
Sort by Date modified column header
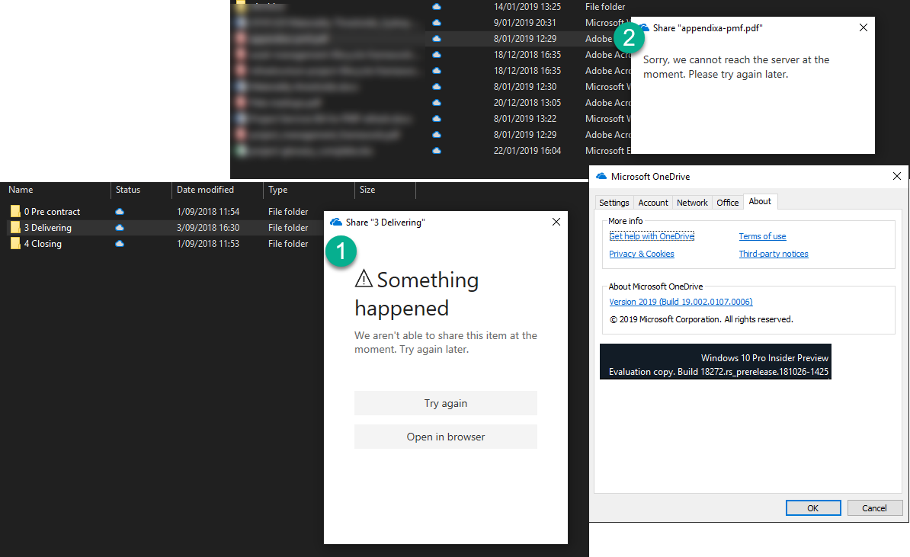pyautogui.click(x=205, y=190)
